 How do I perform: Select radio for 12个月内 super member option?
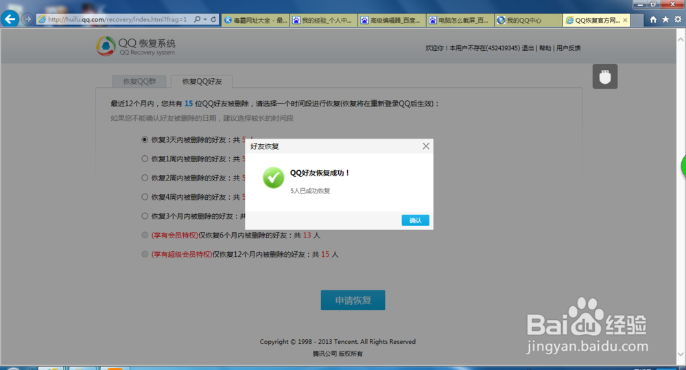(144, 255)
